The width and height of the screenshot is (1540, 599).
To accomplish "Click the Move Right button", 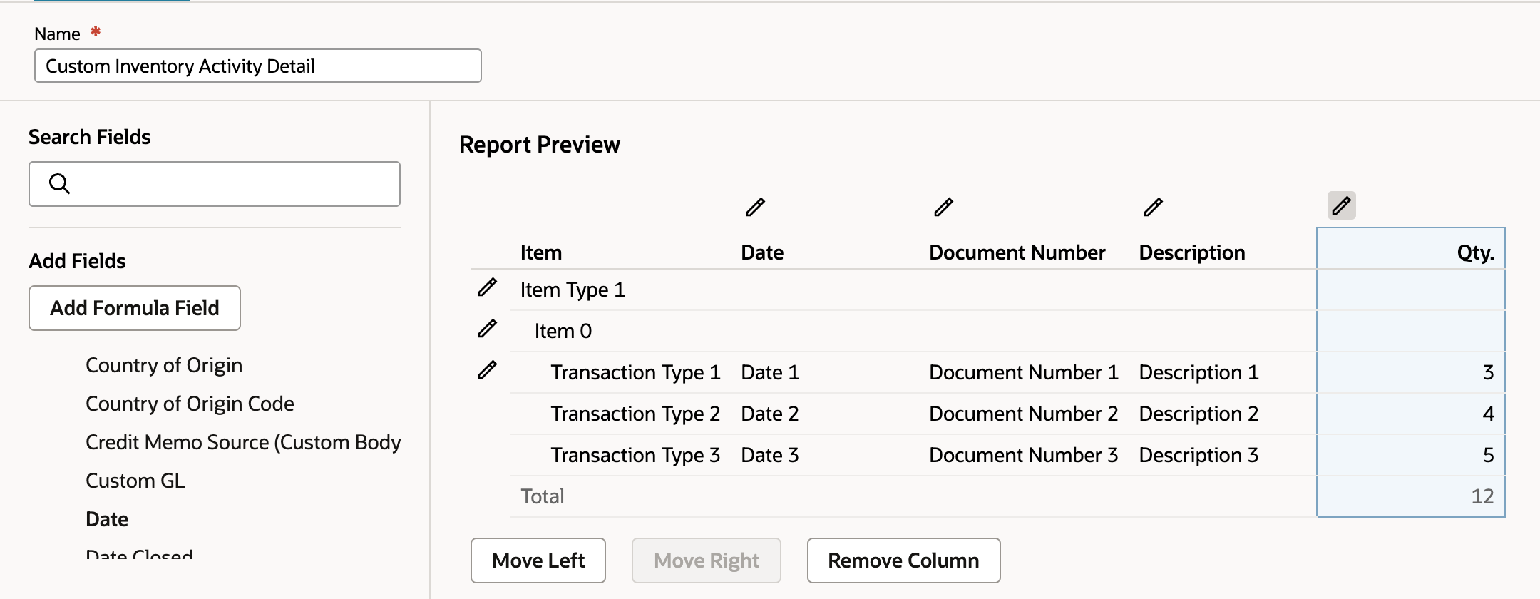I will point(707,560).
